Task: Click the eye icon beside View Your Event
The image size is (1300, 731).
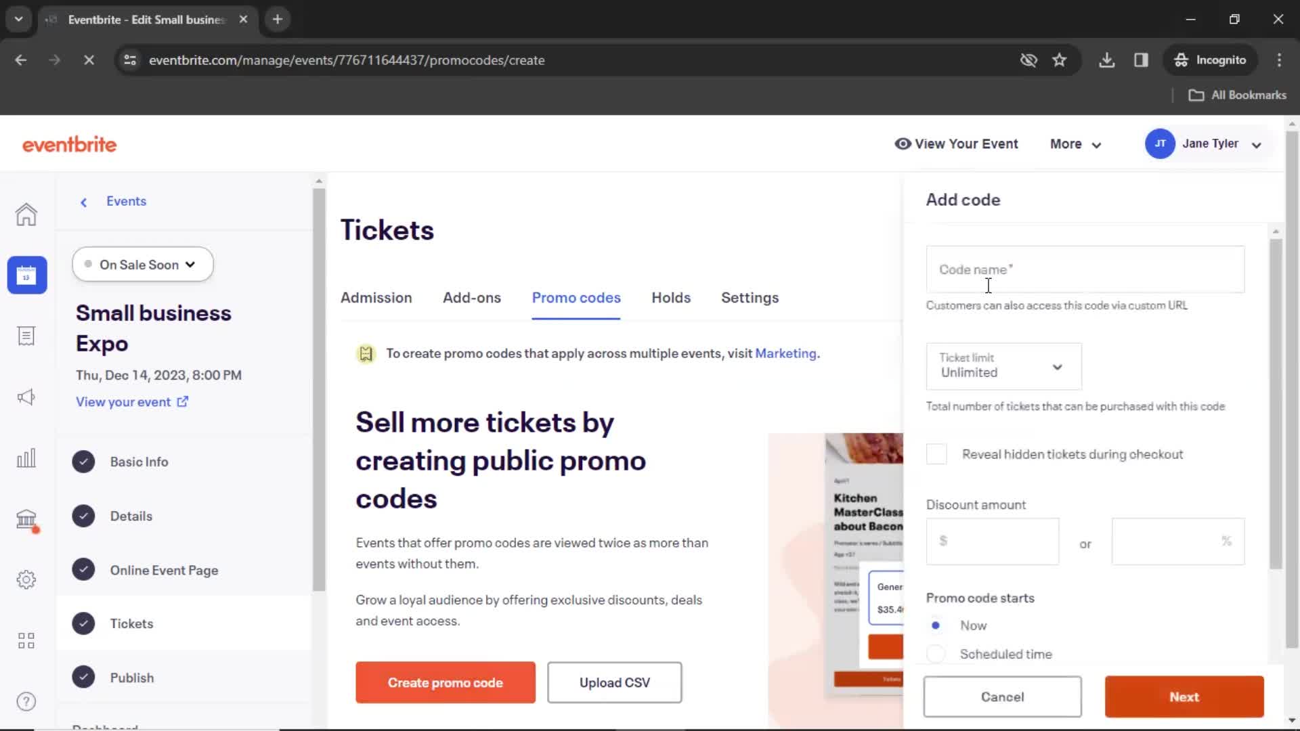Action: point(903,143)
